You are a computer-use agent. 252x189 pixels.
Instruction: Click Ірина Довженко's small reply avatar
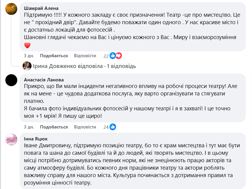(x=27, y=66)
